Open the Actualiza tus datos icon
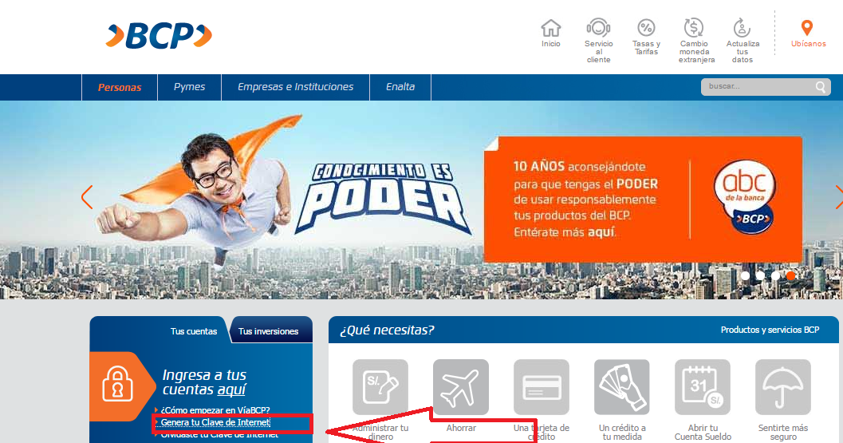The height and width of the screenshot is (443, 843). 743,27
